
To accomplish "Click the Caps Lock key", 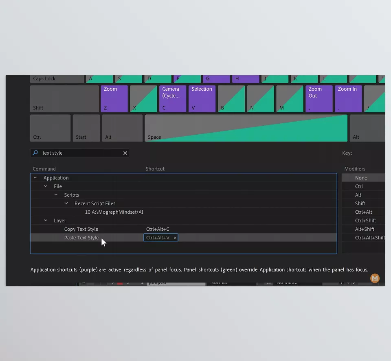I will [x=57, y=79].
